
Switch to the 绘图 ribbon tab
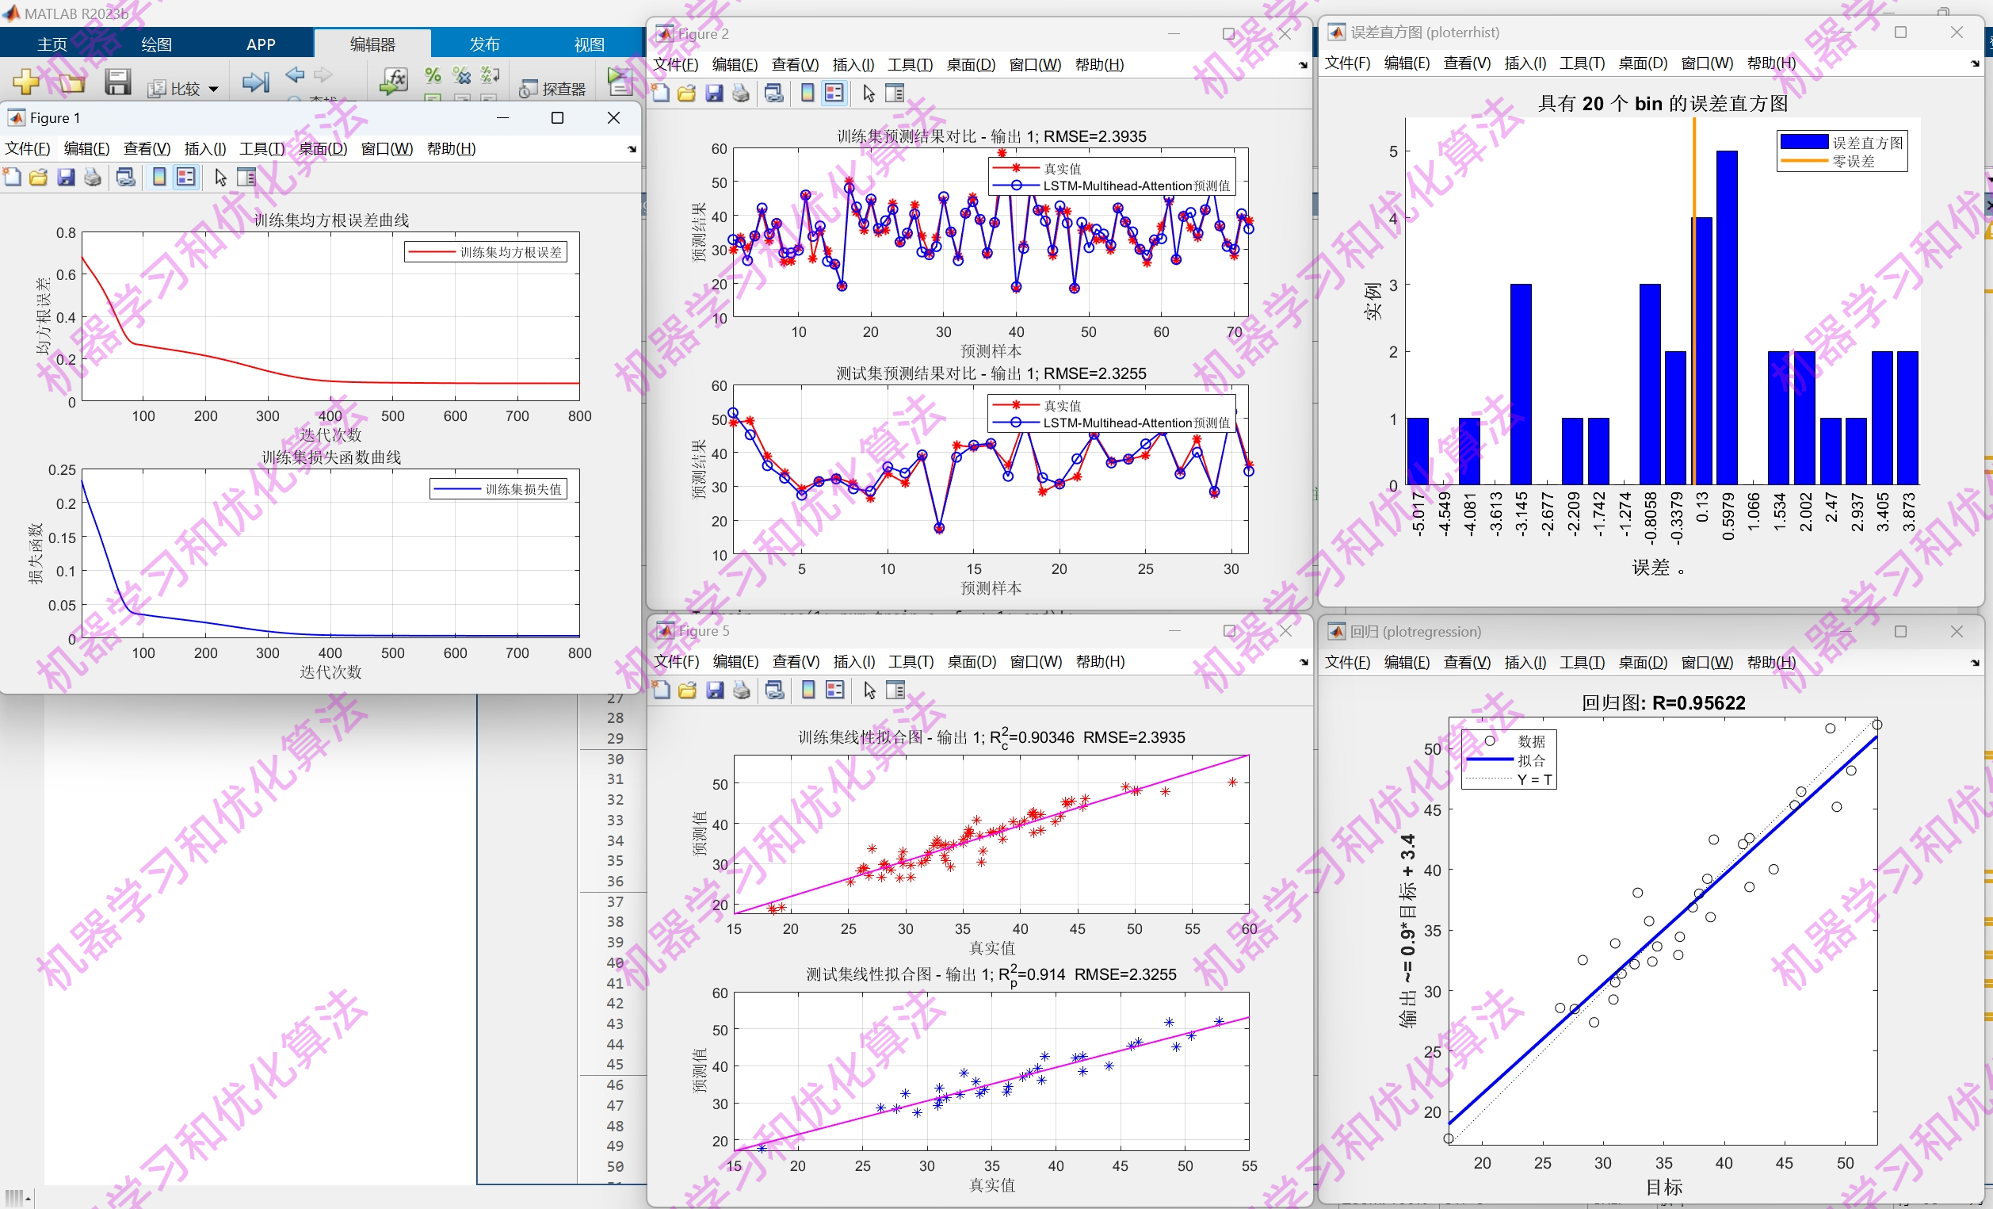pos(156,44)
